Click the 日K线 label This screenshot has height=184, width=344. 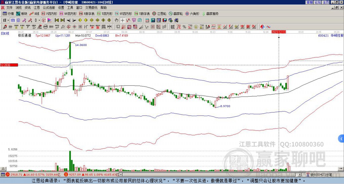[x=5, y=34]
